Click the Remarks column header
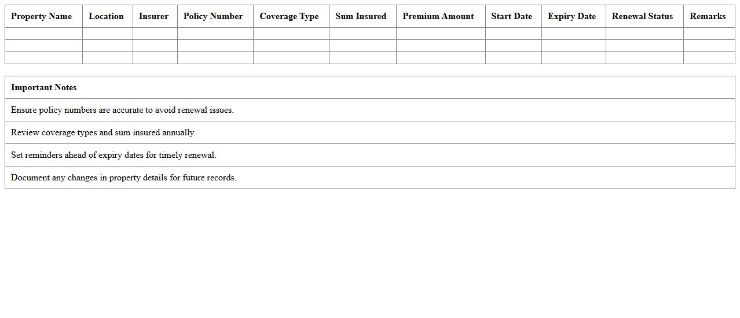Viewport: 740px width, 318px height. coord(709,16)
